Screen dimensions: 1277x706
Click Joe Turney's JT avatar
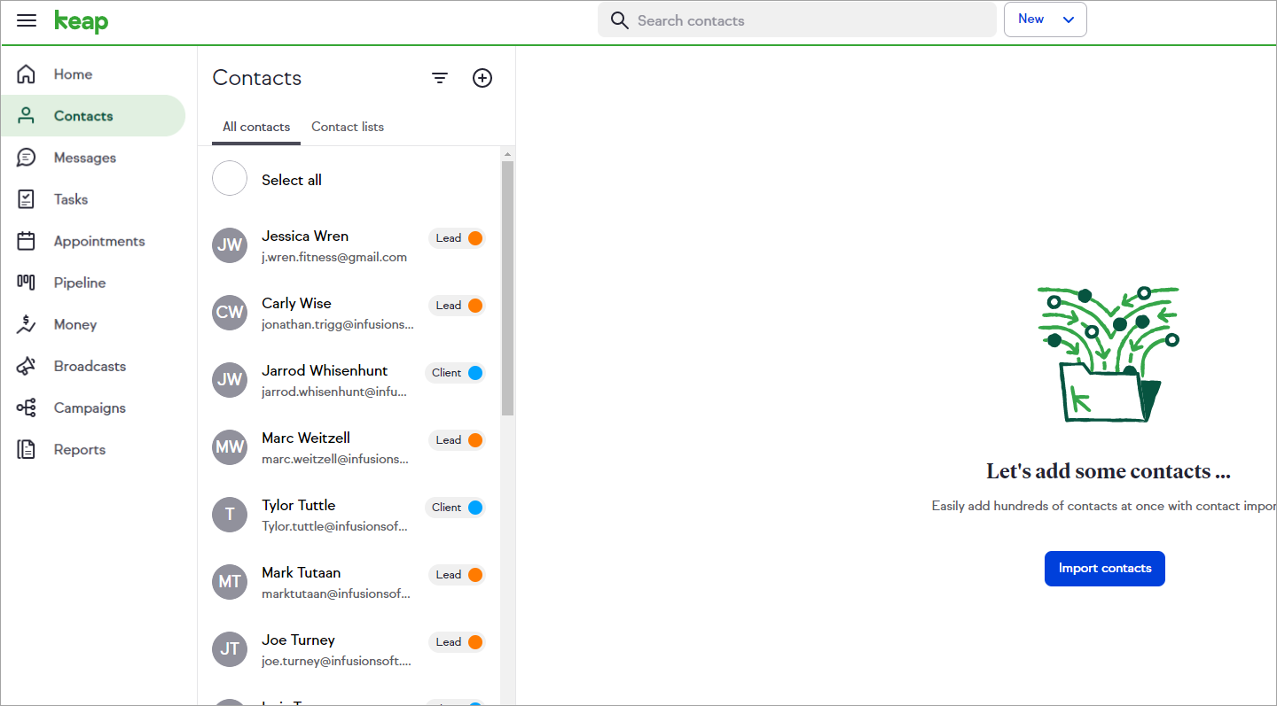pos(230,649)
